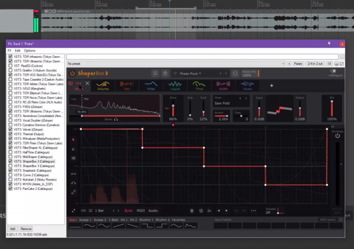Enable the Kickstart 2 plugin checkbox

(11, 179)
